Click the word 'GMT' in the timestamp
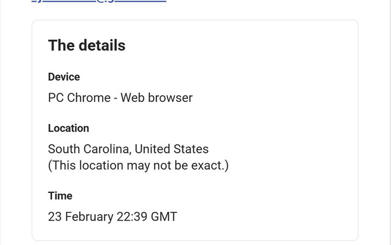This screenshot has width=391, height=245. point(163,216)
